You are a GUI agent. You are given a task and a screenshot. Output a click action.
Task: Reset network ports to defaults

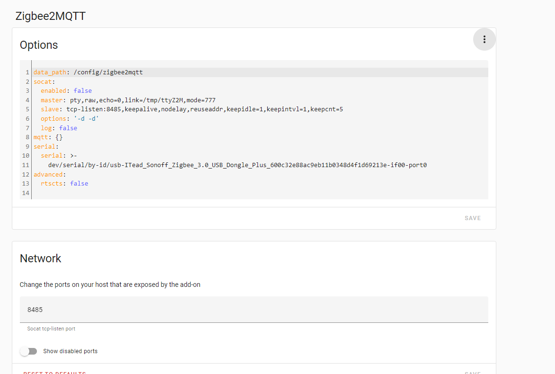point(54,373)
